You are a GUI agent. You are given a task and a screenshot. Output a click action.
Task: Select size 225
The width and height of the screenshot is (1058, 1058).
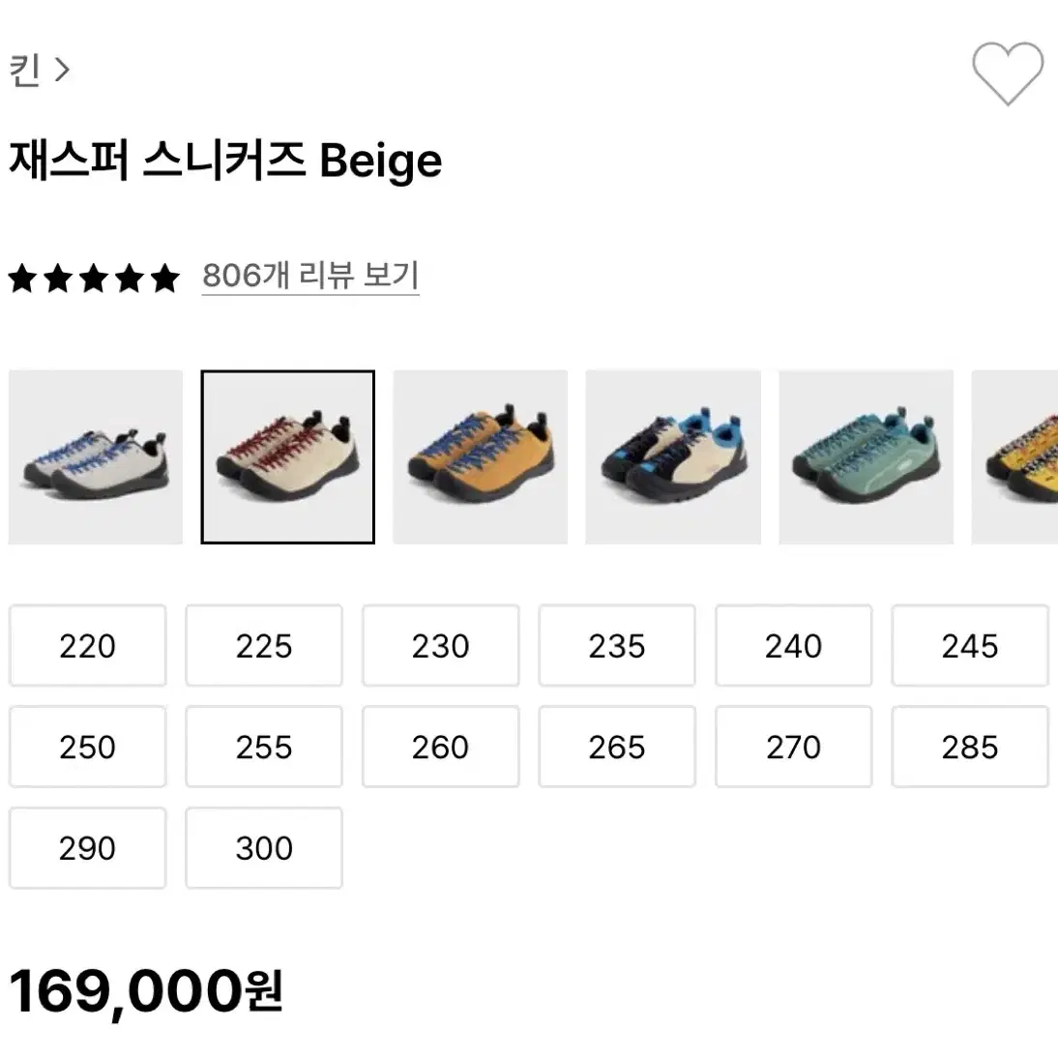click(264, 646)
